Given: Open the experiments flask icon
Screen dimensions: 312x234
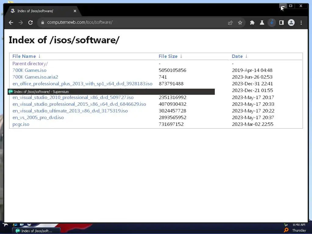Looking at the screenshot, I should pyautogui.click(x=262, y=23).
